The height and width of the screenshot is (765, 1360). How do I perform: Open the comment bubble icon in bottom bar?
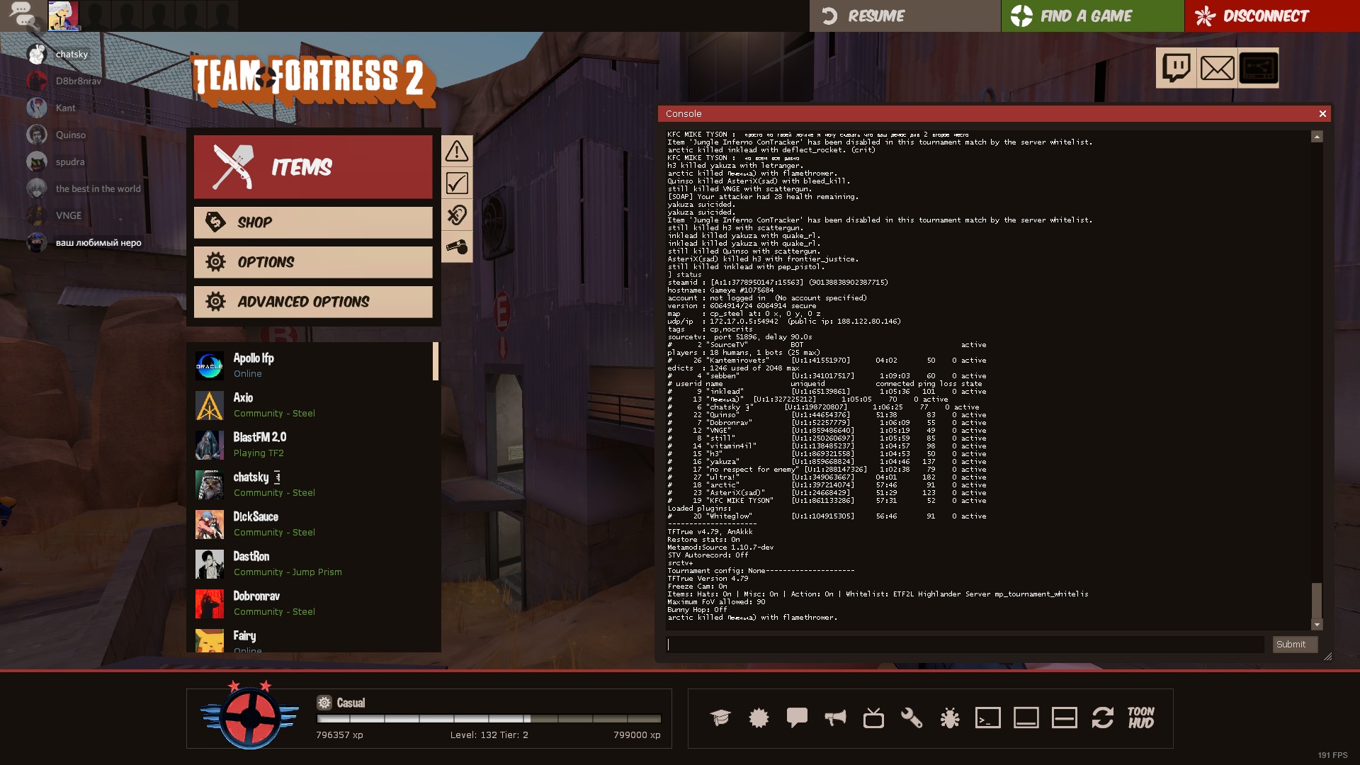click(797, 718)
